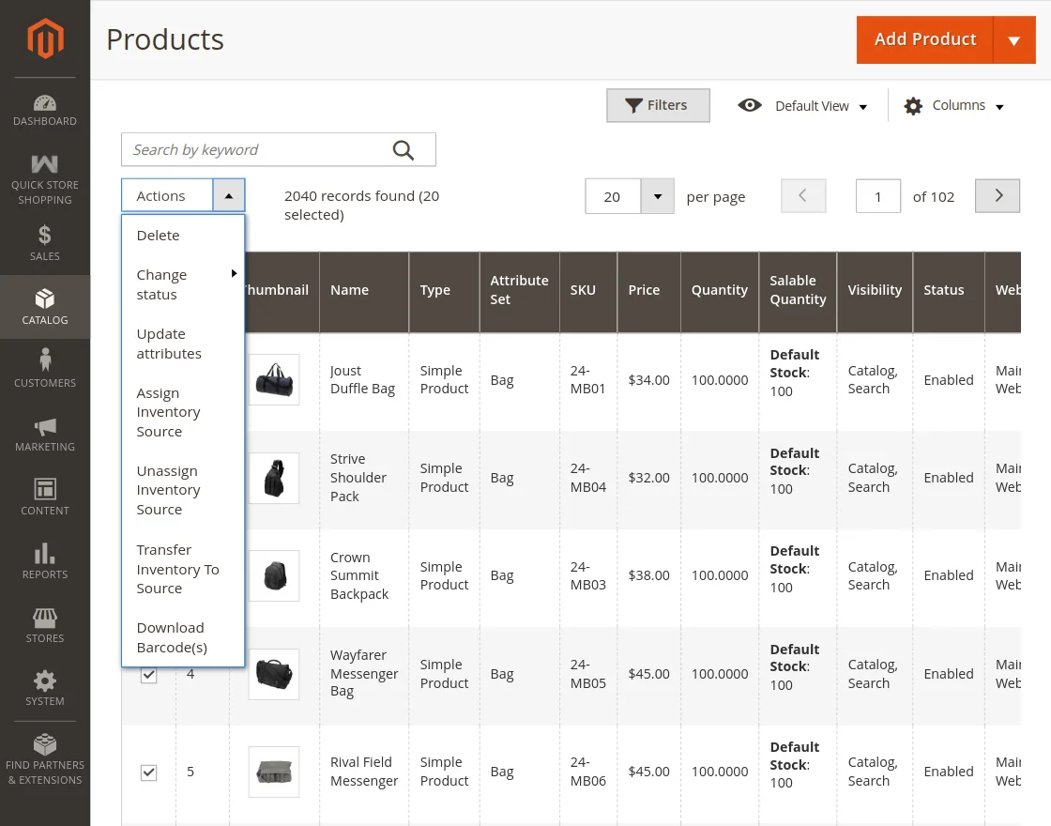Screen dimensions: 1051x826
Task: Open the Dashboard from the sidebar
Action: [44, 106]
